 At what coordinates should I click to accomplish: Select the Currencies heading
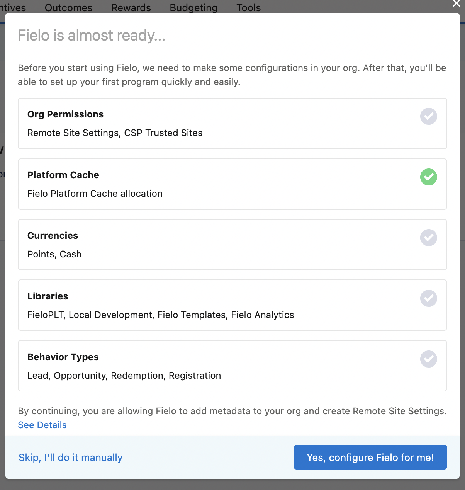click(53, 236)
